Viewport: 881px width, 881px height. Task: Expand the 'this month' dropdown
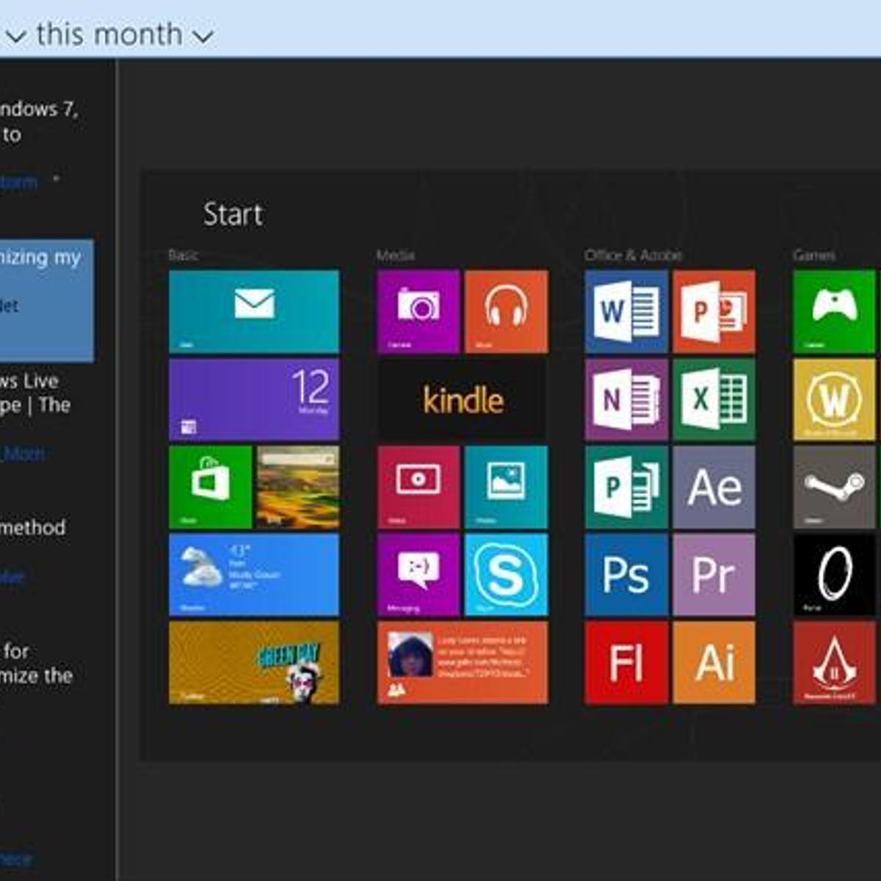click(125, 34)
